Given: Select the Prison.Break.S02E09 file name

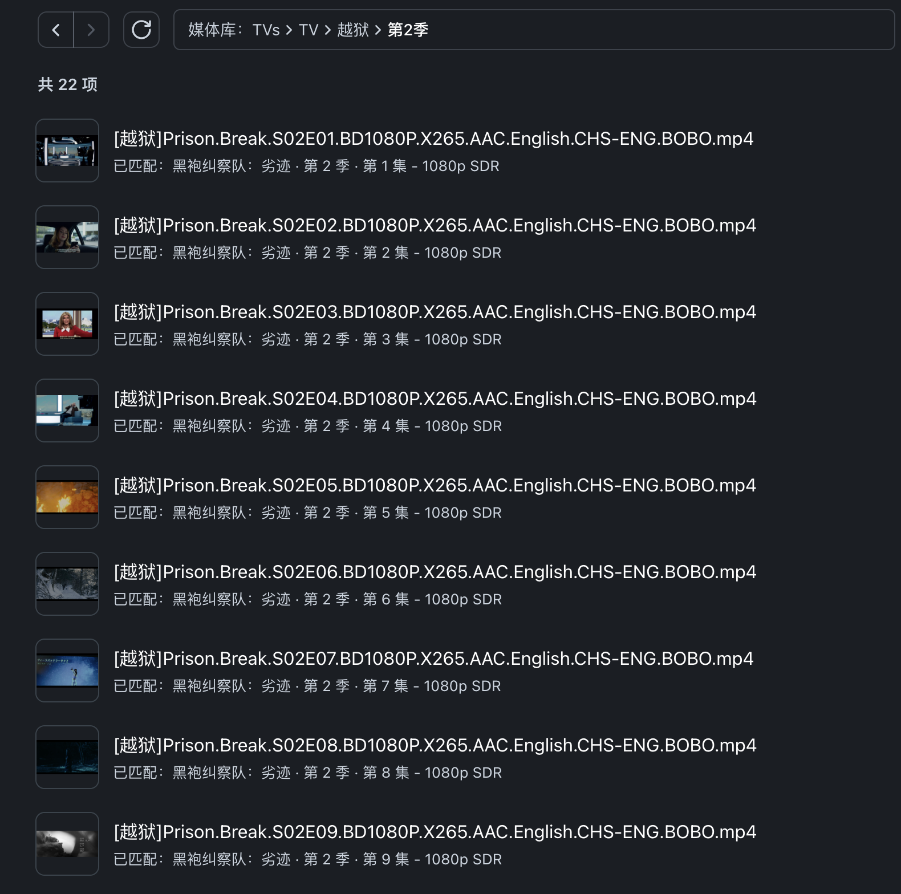Looking at the screenshot, I should [435, 832].
